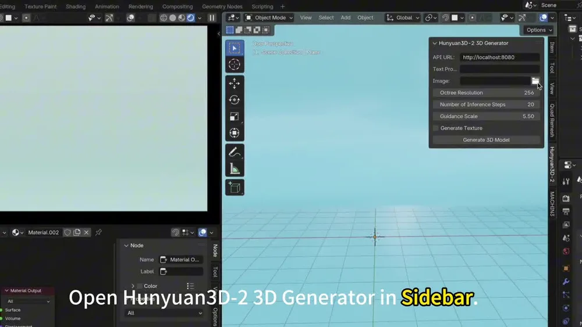Open image file browser folder icon

click(535, 81)
